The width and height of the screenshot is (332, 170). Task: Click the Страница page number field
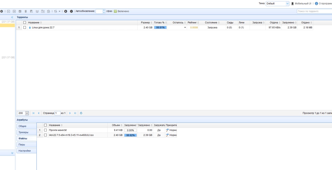click(x=57, y=113)
